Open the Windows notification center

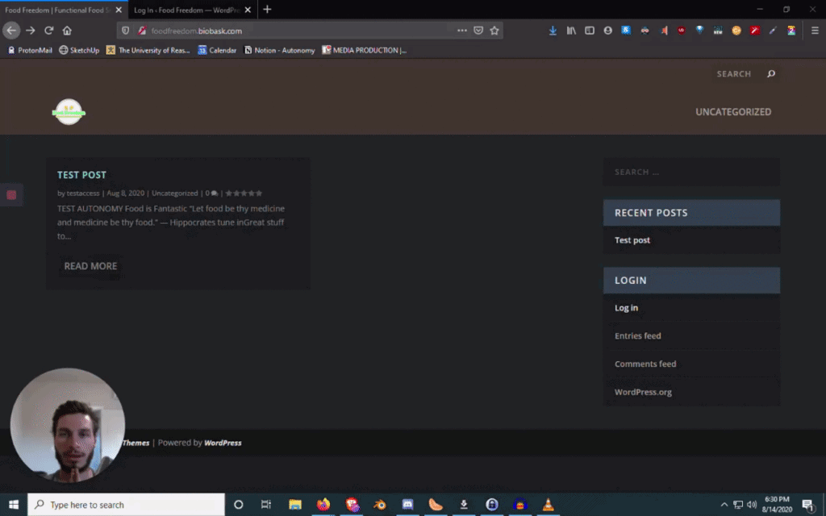coord(808,506)
